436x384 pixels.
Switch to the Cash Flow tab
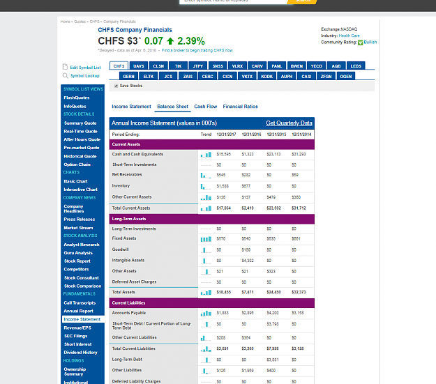tap(206, 107)
